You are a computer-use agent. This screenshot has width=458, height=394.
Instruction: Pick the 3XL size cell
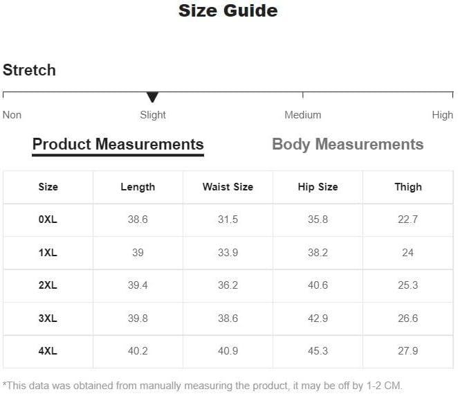coord(48,319)
